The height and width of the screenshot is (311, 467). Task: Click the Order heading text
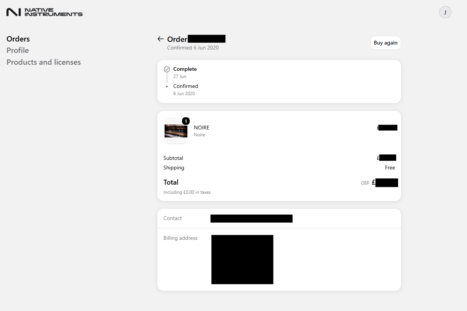pyautogui.click(x=177, y=39)
